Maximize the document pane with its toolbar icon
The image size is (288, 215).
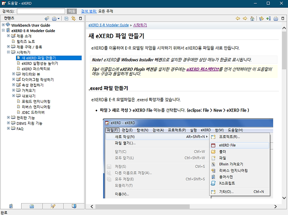pos(283,18)
